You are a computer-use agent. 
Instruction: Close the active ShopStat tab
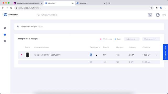click(73, 3)
